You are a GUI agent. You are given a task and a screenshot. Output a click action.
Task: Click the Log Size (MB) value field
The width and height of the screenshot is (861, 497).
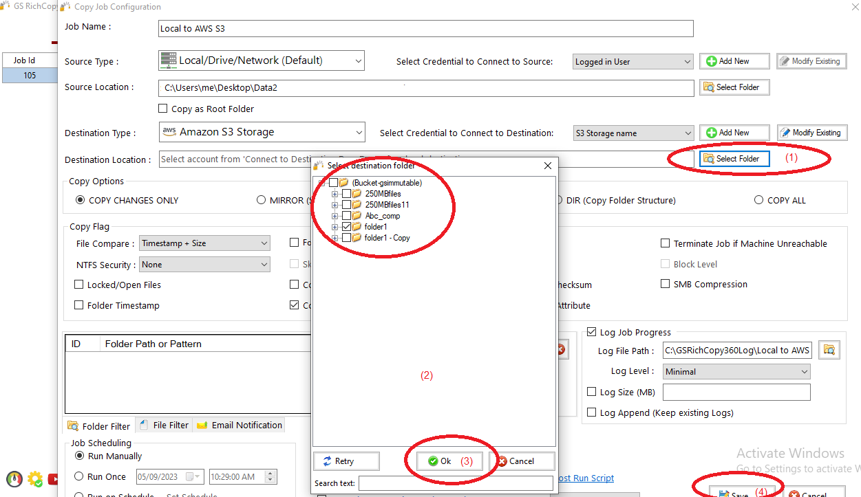736,392
